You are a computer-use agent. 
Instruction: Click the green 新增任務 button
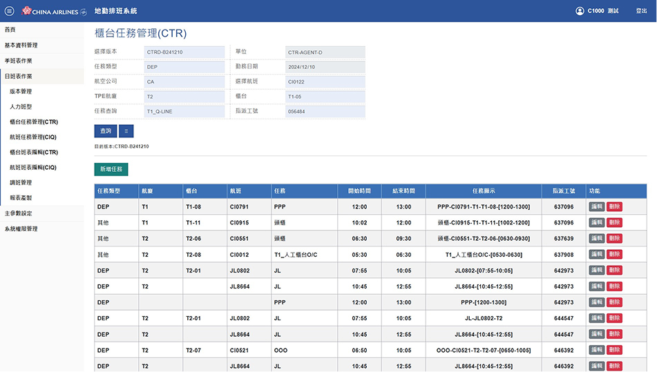click(111, 169)
